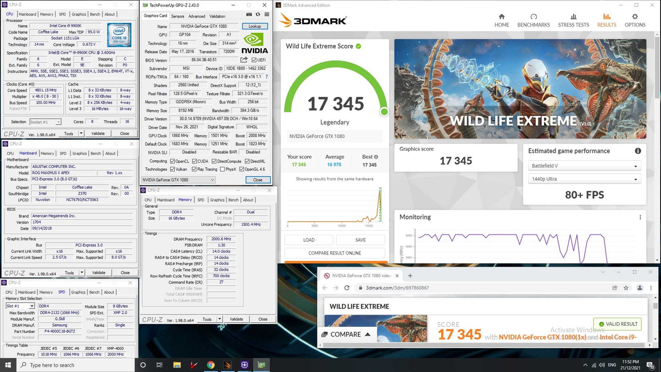The image size is (661, 372).
Task: Click Lookup button in GPU-Z
Action: point(255,26)
